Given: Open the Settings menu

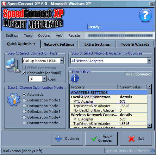Looking at the screenshot, I should pyautogui.click(x=12, y=36).
